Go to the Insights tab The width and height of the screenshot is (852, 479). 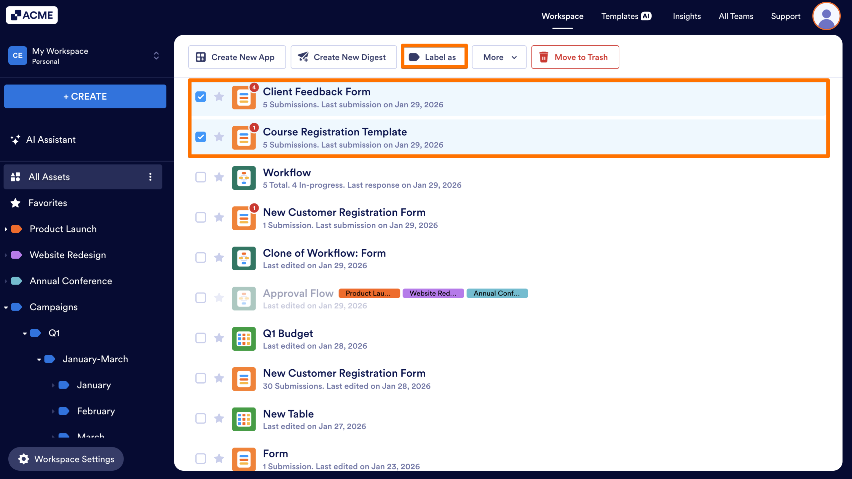pos(687,16)
